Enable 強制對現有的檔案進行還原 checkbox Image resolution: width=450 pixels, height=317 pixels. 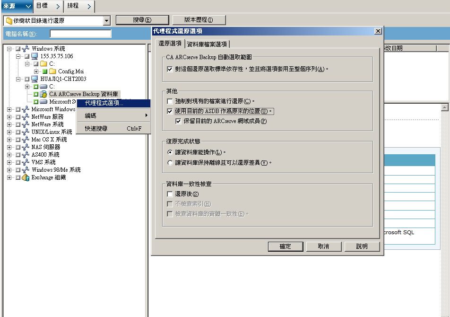point(170,101)
